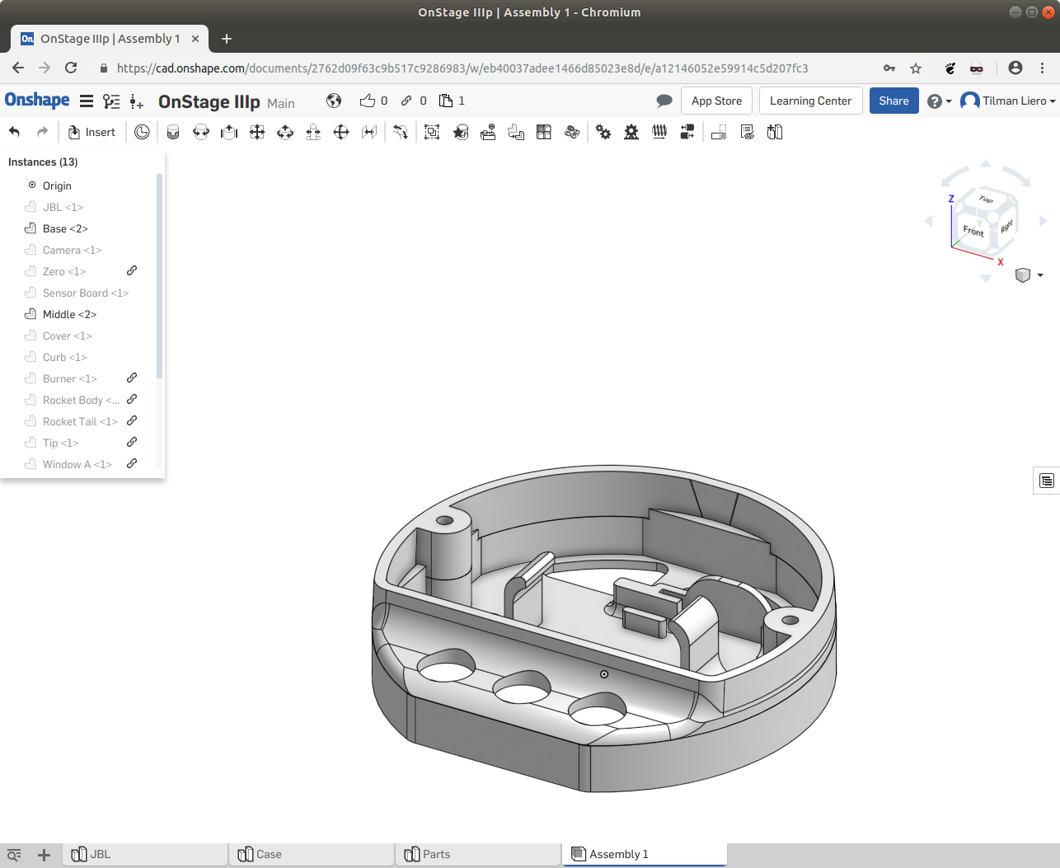The height and width of the screenshot is (868, 1060).
Task: Switch to the Case tab
Action: point(312,855)
